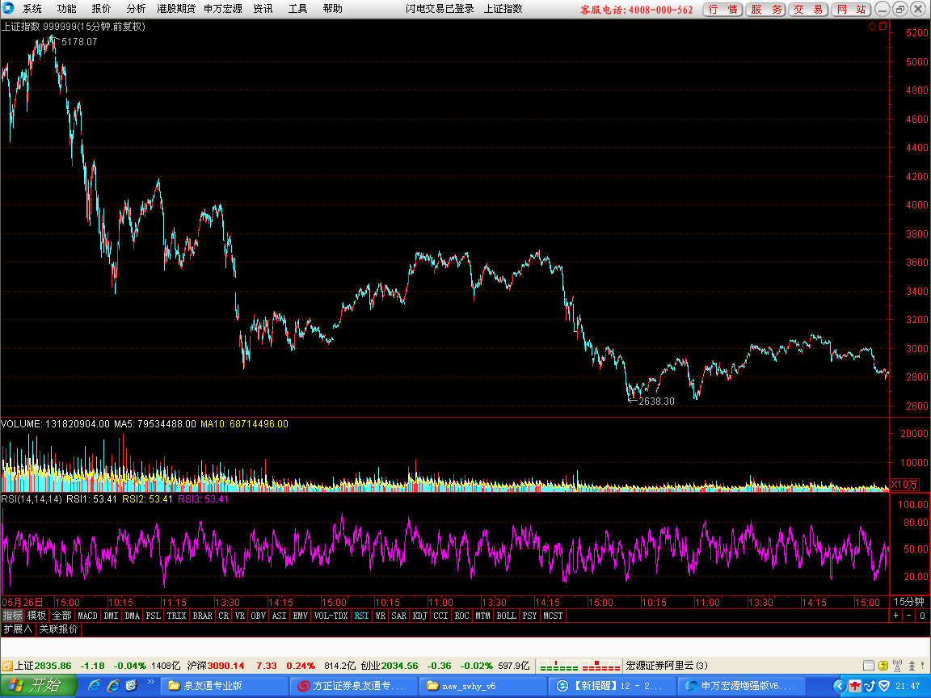Switch to new_swhy_v6 folder taskbar item
931x698 pixels.
(483, 686)
